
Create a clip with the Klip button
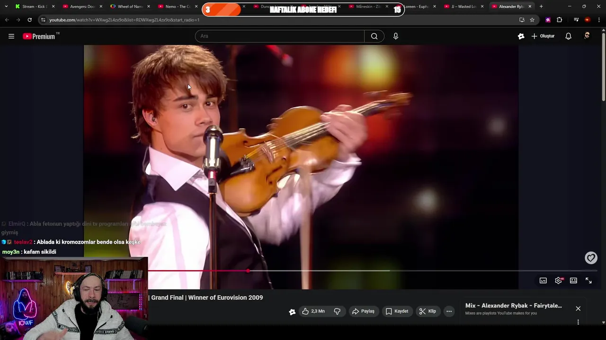(x=428, y=311)
